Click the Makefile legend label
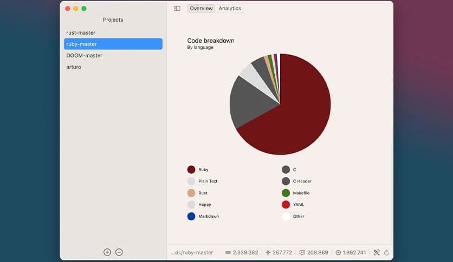 pyautogui.click(x=301, y=193)
